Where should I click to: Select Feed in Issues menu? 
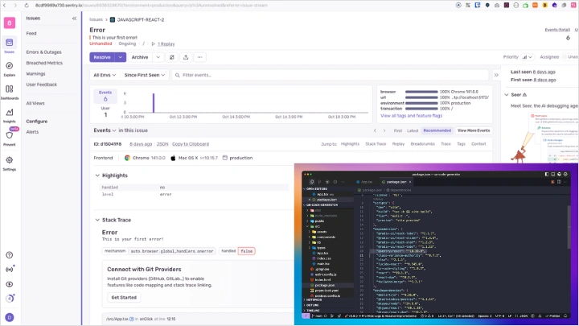pyautogui.click(x=31, y=33)
